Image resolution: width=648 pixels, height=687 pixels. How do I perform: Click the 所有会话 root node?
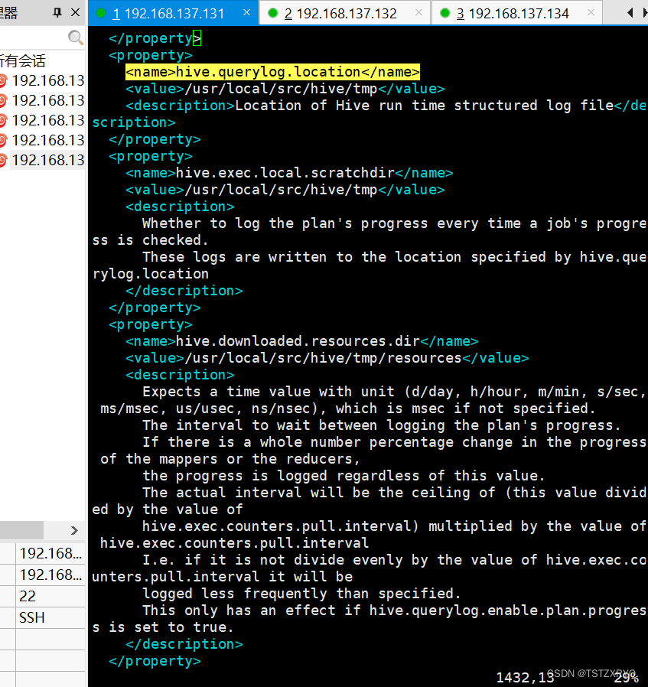click(x=23, y=61)
